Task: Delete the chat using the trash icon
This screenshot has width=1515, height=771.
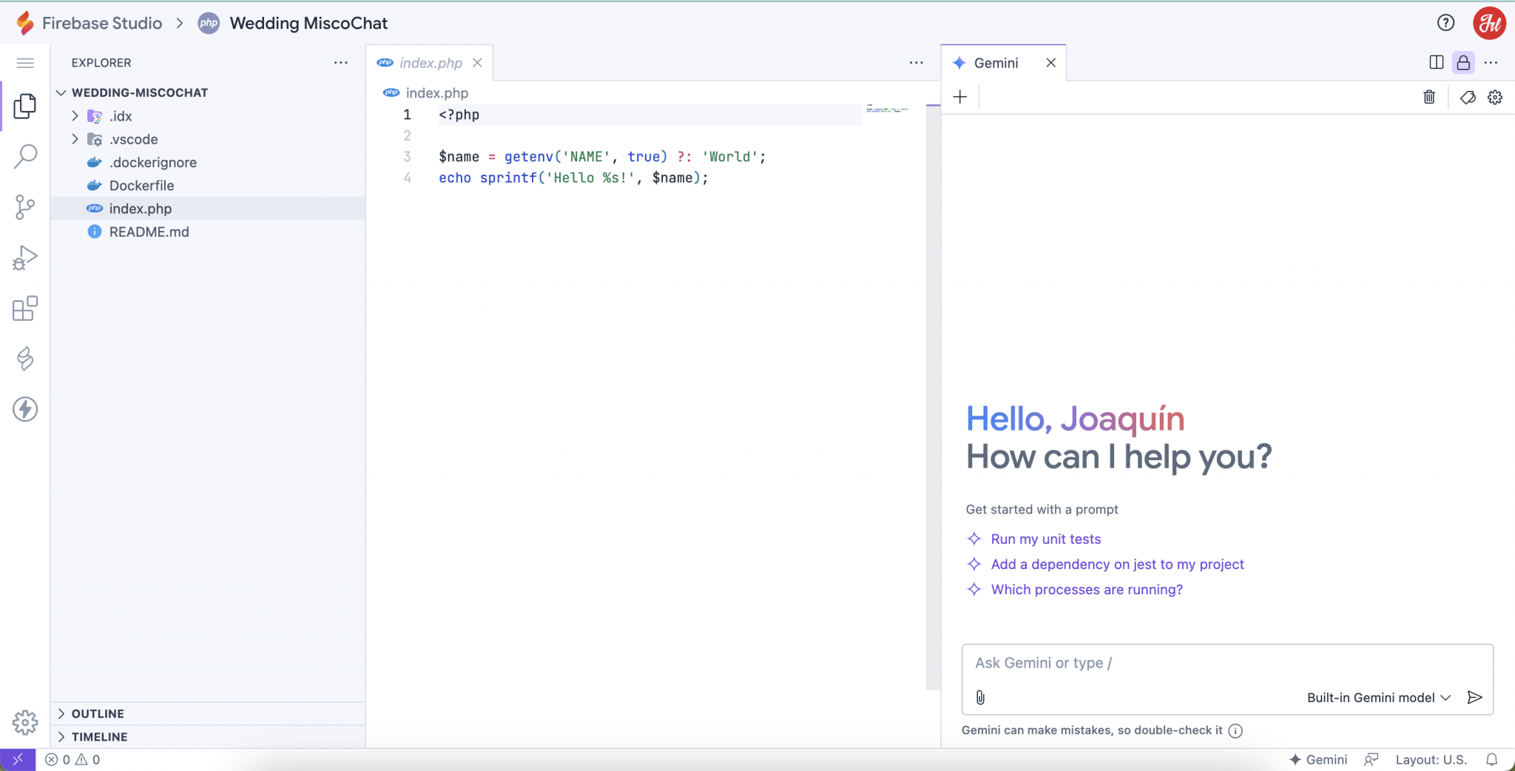Action: [1429, 97]
